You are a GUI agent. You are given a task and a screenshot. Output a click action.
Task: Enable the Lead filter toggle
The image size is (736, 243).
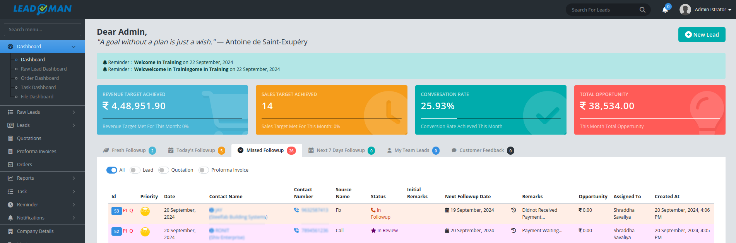point(135,170)
